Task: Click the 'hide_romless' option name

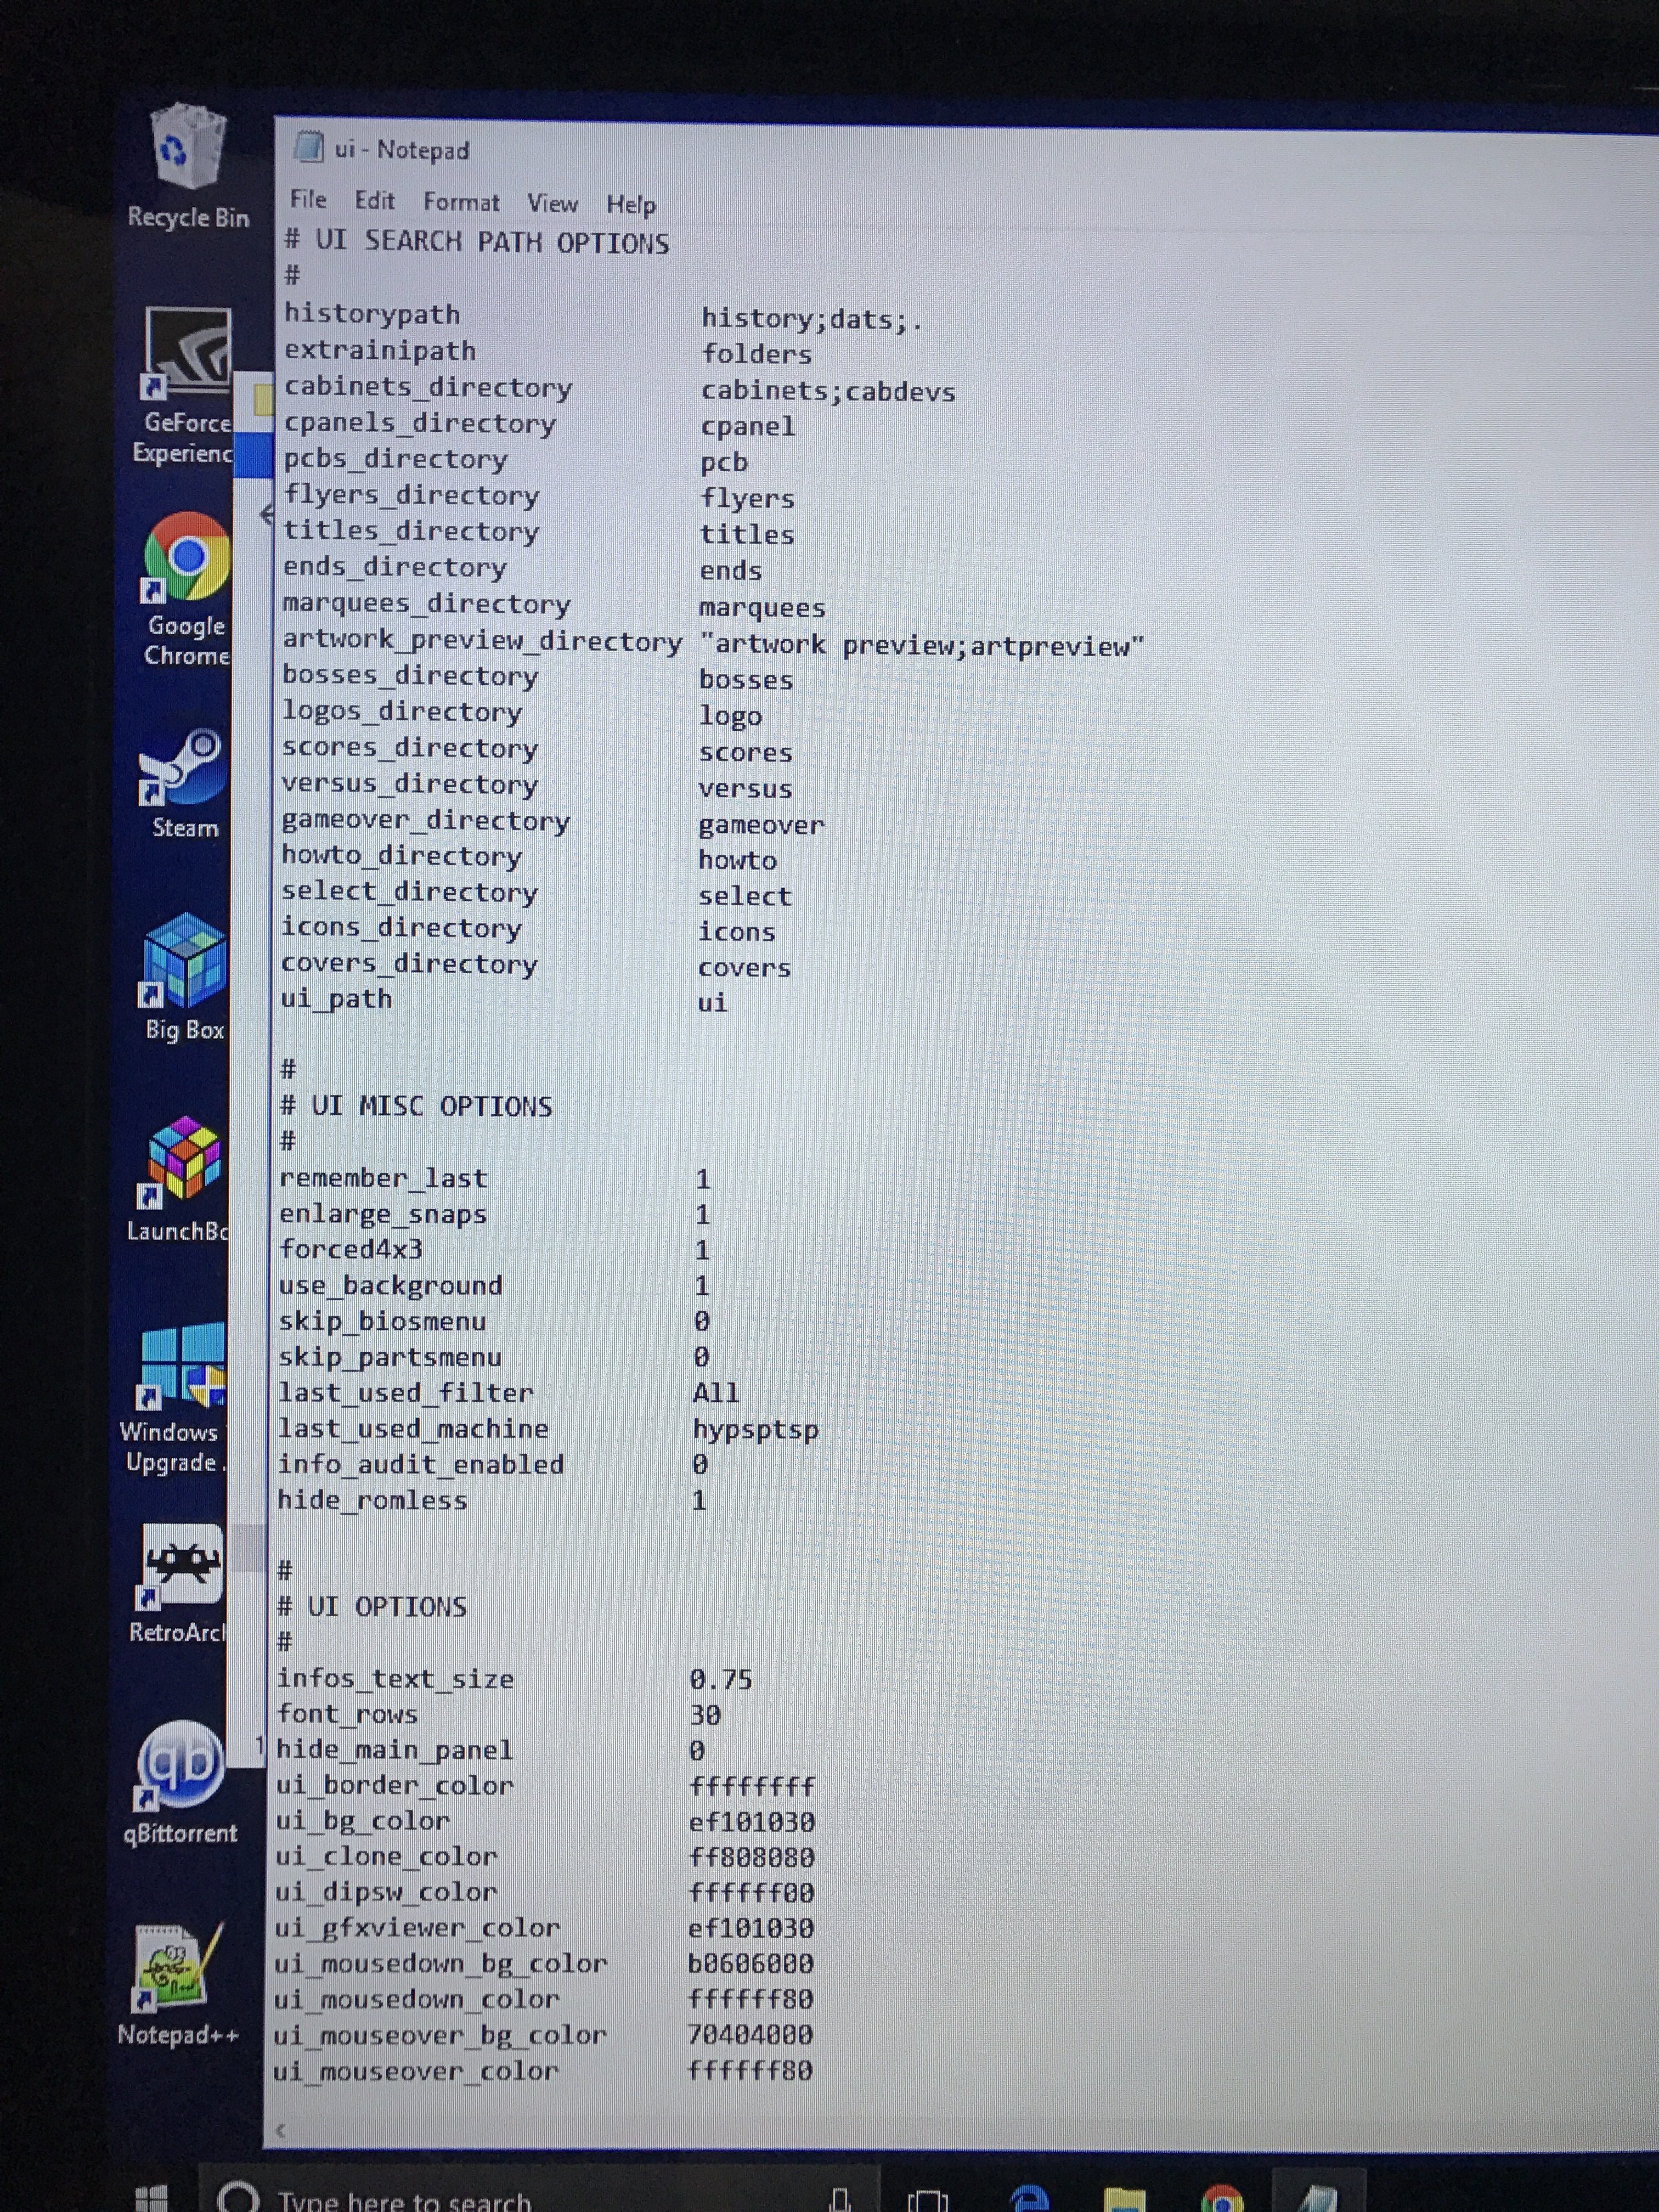Action: tap(372, 1500)
